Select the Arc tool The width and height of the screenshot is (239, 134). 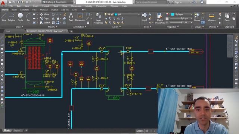[x=28, y=17]
